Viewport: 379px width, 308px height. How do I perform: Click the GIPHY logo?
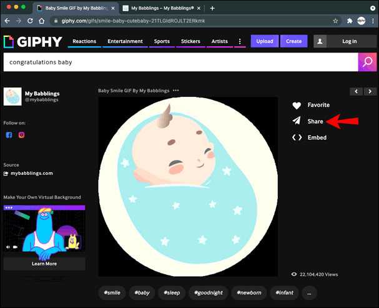point(33,41)
